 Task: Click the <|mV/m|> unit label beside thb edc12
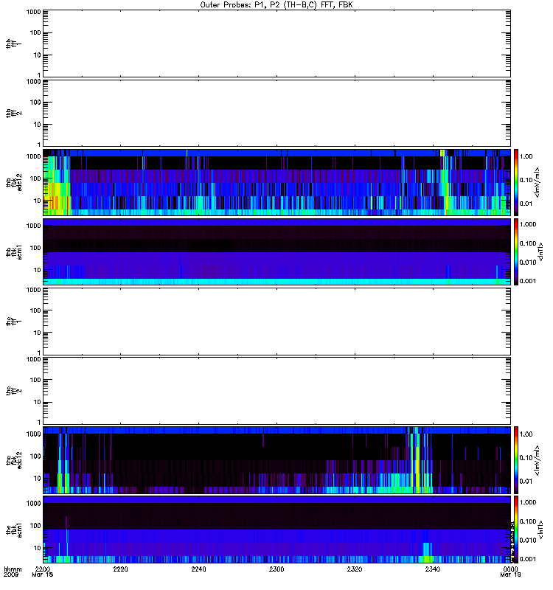click(537, 182)
